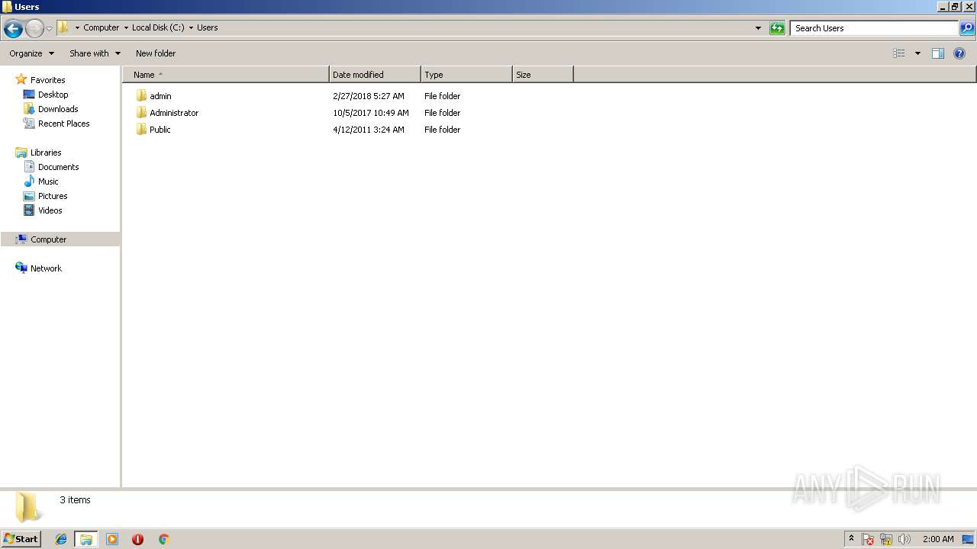977x549 pixels.
Task: Select the Public folder icon
Action: coord(141,130)
